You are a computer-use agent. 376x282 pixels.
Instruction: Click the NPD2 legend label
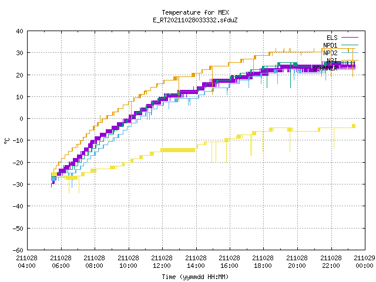coord(330,53)
